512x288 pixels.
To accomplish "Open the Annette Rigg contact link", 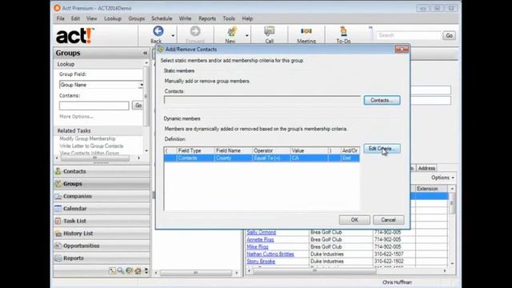I will 260,240.
